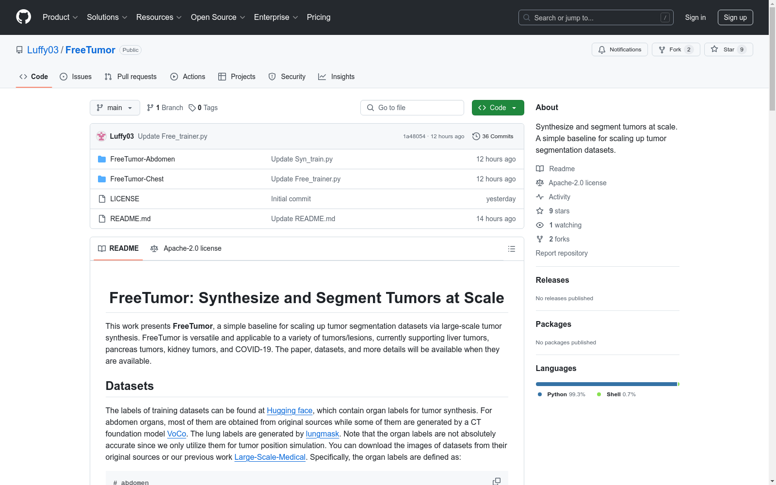Open the main branch selector dropdown
Screen dimensions: 776x485
pos(115,108)
